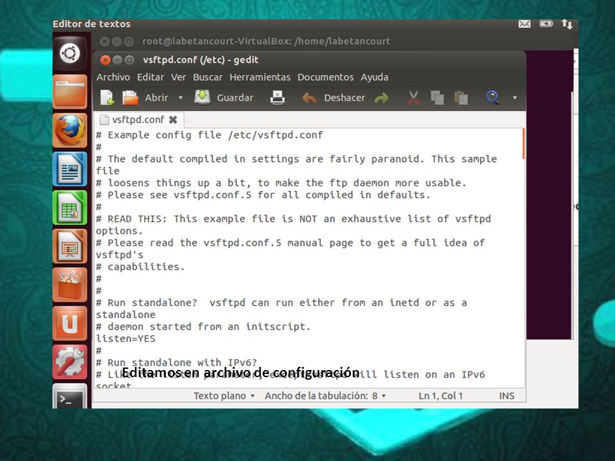The image size is (615, 461).
Task: Redo using the green forward arrow
Action: [381, 97]
